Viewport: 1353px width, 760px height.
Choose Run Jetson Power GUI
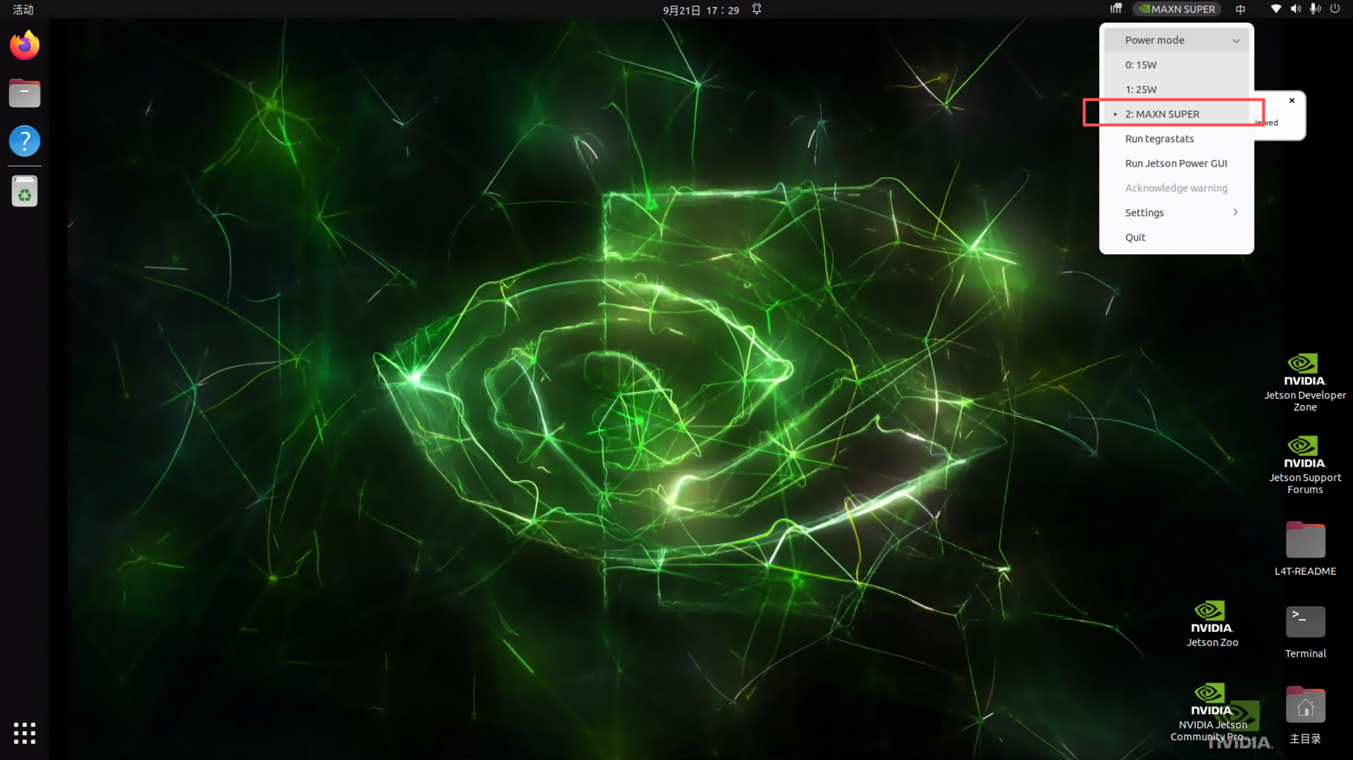tap(1177, 164)
